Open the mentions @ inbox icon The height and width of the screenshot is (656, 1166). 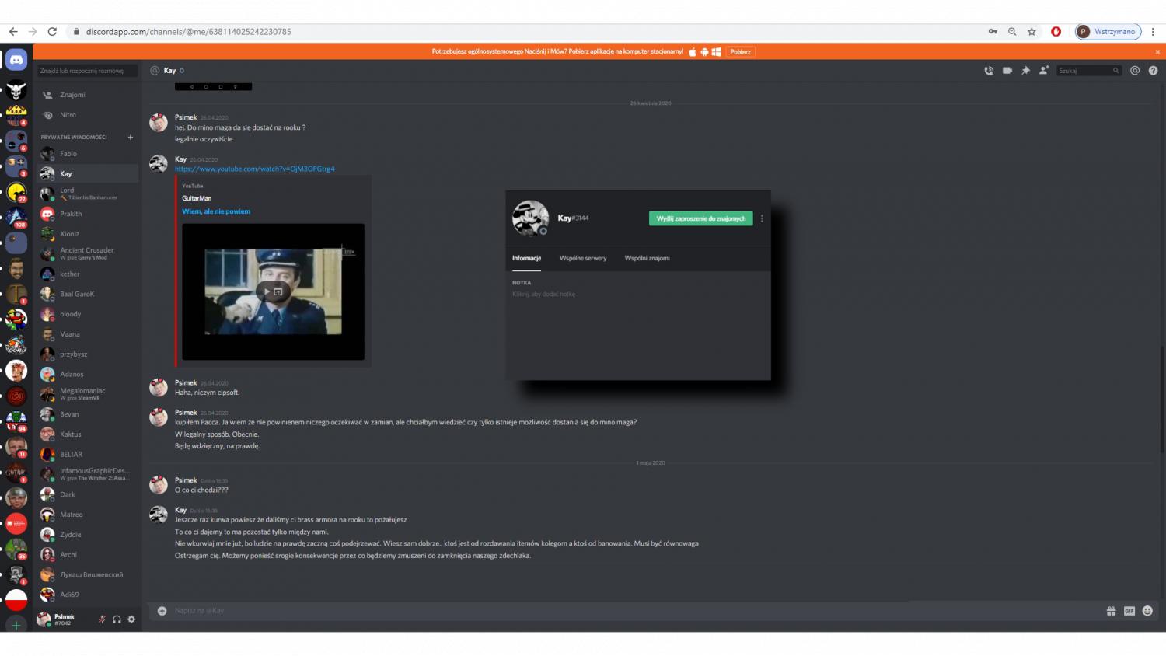1135,71
